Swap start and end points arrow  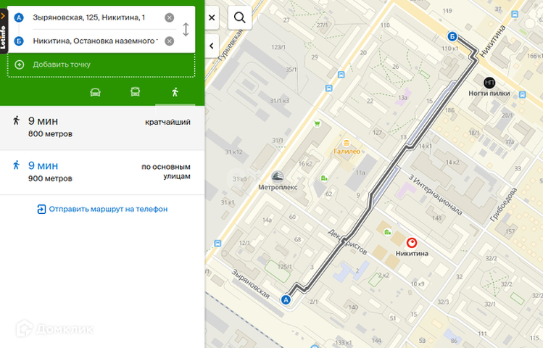(186, 30)
